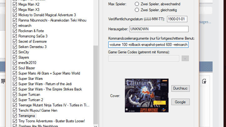Select Super Turrican 2 list entry

point(31,100)
